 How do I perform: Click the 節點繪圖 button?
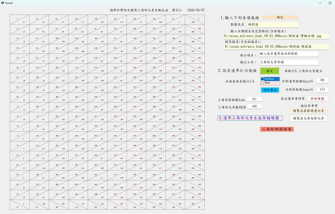[x=317, y=99]
